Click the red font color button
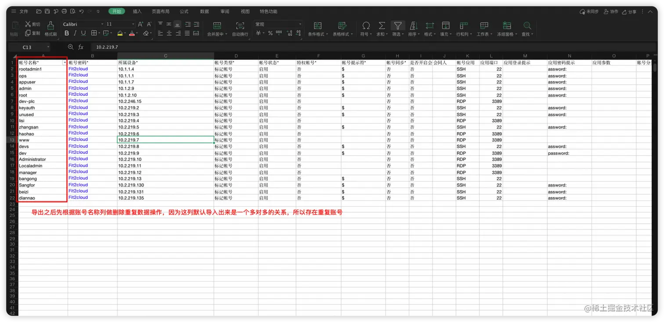This screenshot has height=322, width=664. pyautogui.click(x=132, y=33)
